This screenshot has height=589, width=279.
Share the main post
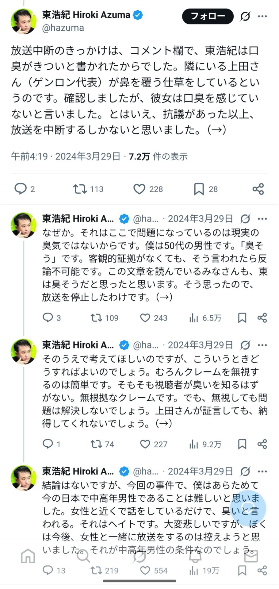pyautogui.click(x=258, y=189)
